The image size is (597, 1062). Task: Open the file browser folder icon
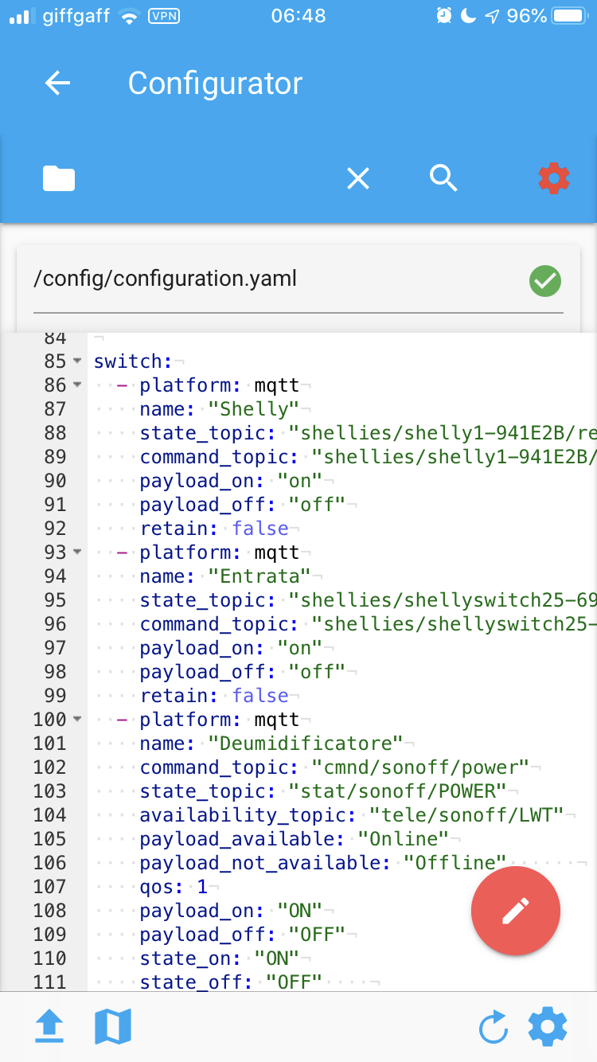point(58,178)
